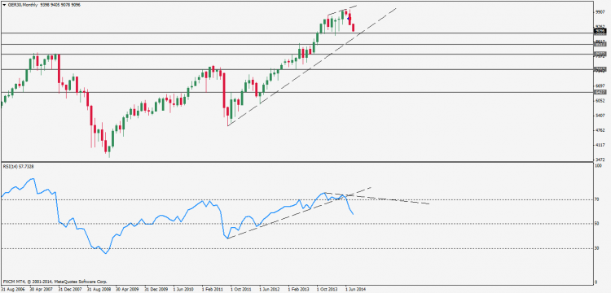Click the 30 Apr 2007 date label
Image resolution: width=611 pixels, height=293 pixels.
pyautogui.click(x=41, y=290)
